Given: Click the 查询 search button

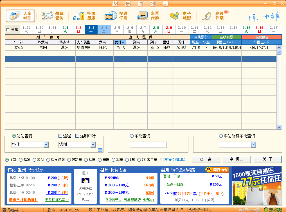Looking at the screenshot, I should point(206,159).
